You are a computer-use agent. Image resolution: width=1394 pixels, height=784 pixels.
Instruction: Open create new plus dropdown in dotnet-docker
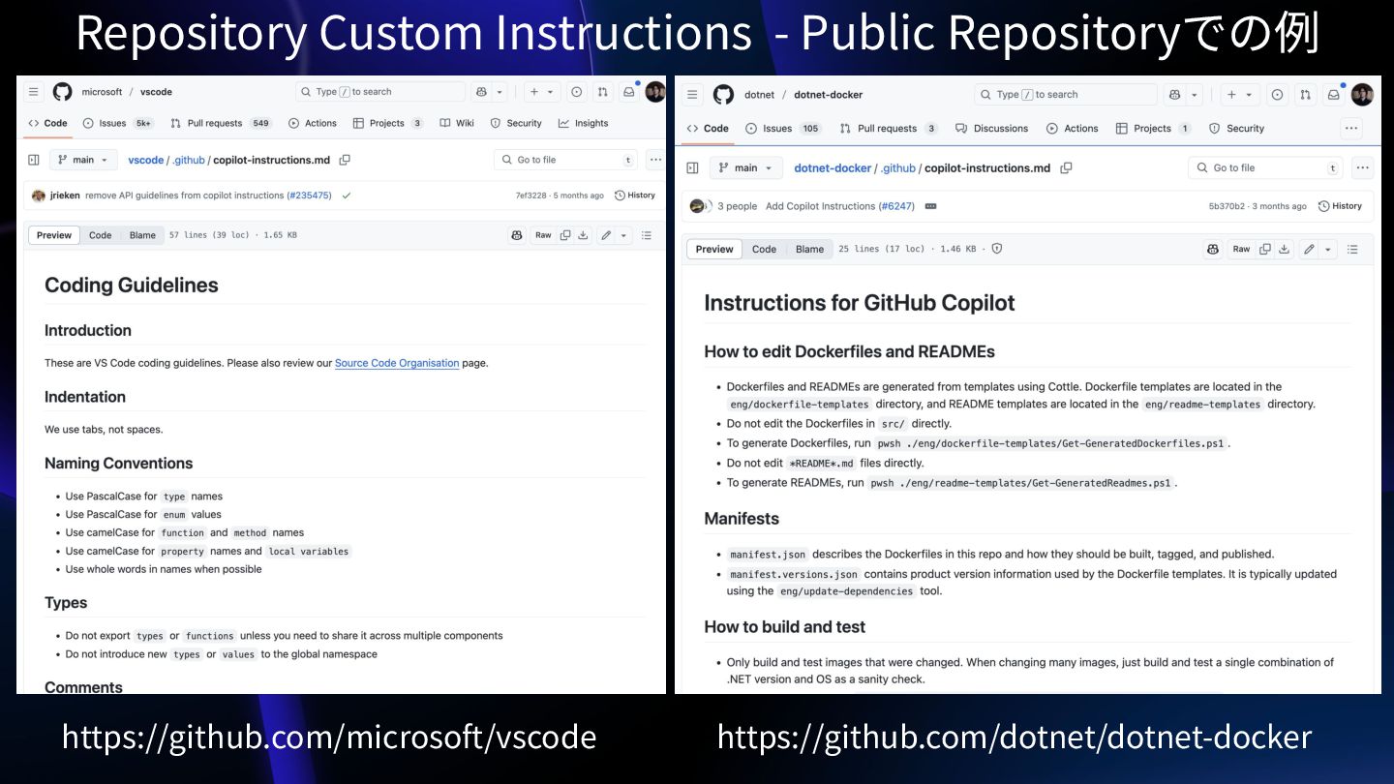tap(1239, 95)
